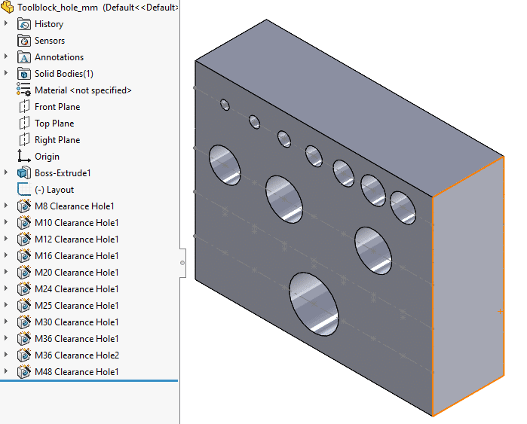
Task: Select History label in tree
Action: coord(49,24)
